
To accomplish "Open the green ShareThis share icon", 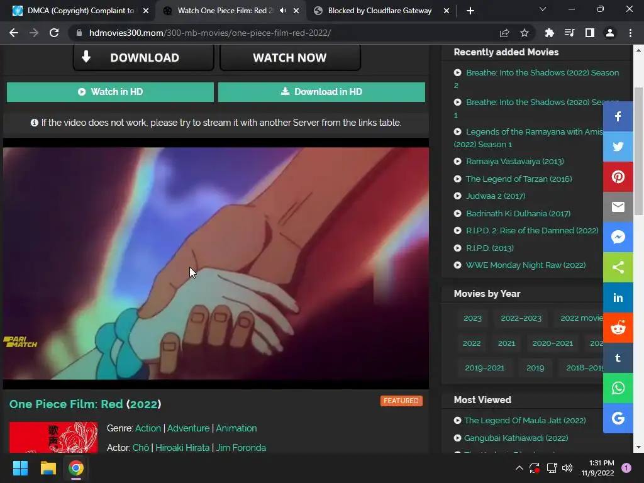I will [x=618, y=267].
